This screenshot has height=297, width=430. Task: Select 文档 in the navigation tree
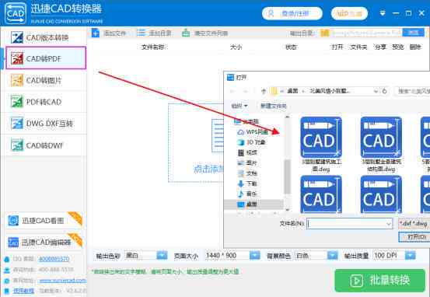[x=247, y=173]
